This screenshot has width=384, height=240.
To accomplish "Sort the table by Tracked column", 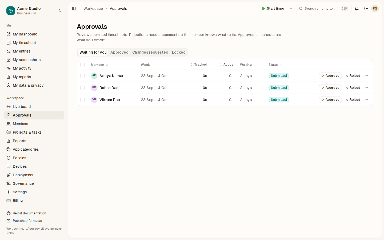I will 199,65.
